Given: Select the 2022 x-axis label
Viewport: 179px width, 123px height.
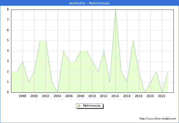Looking at the screenshot, I should pyautogui.click(x=162, y=96).
